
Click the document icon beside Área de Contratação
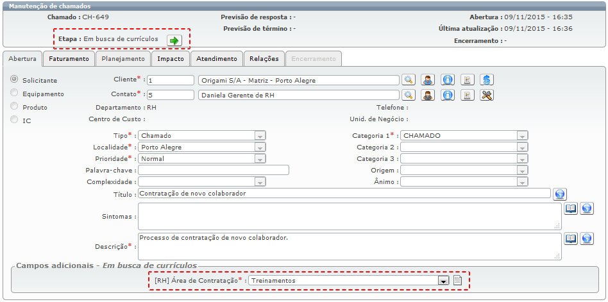[457, 280]
